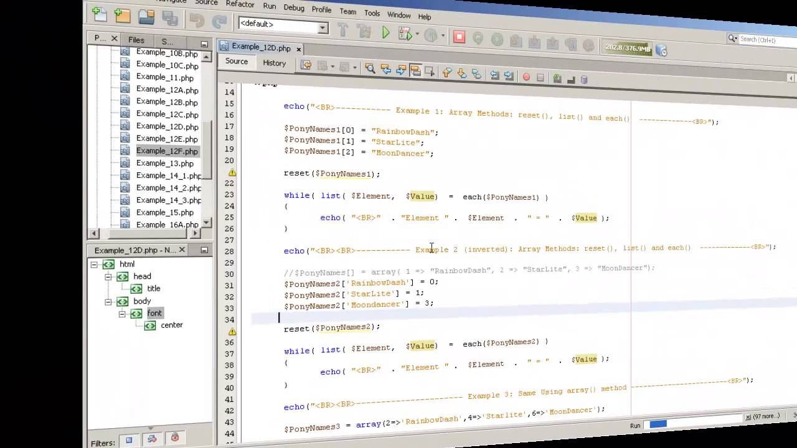Click the Redo arrow icon
The width and height of the screenshot is (797, 448).
[219, 22]
